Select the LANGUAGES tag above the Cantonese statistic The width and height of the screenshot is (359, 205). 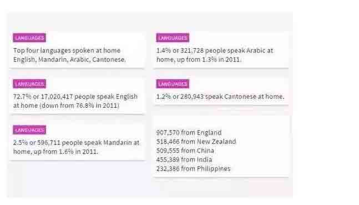173,84
